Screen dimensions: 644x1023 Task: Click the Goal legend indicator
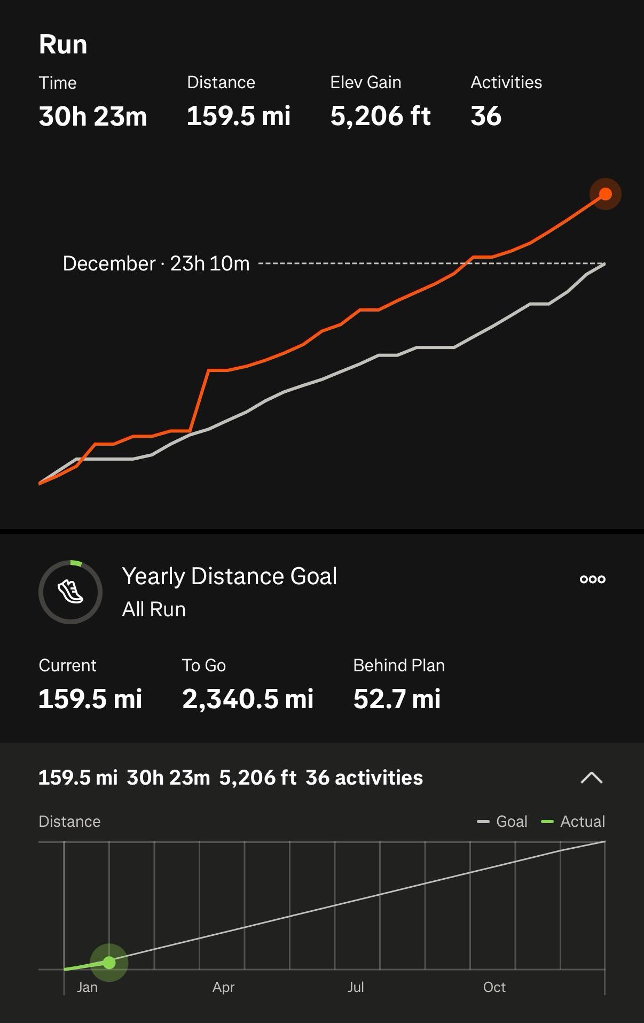pyautogui.click(x=502, y=821)
